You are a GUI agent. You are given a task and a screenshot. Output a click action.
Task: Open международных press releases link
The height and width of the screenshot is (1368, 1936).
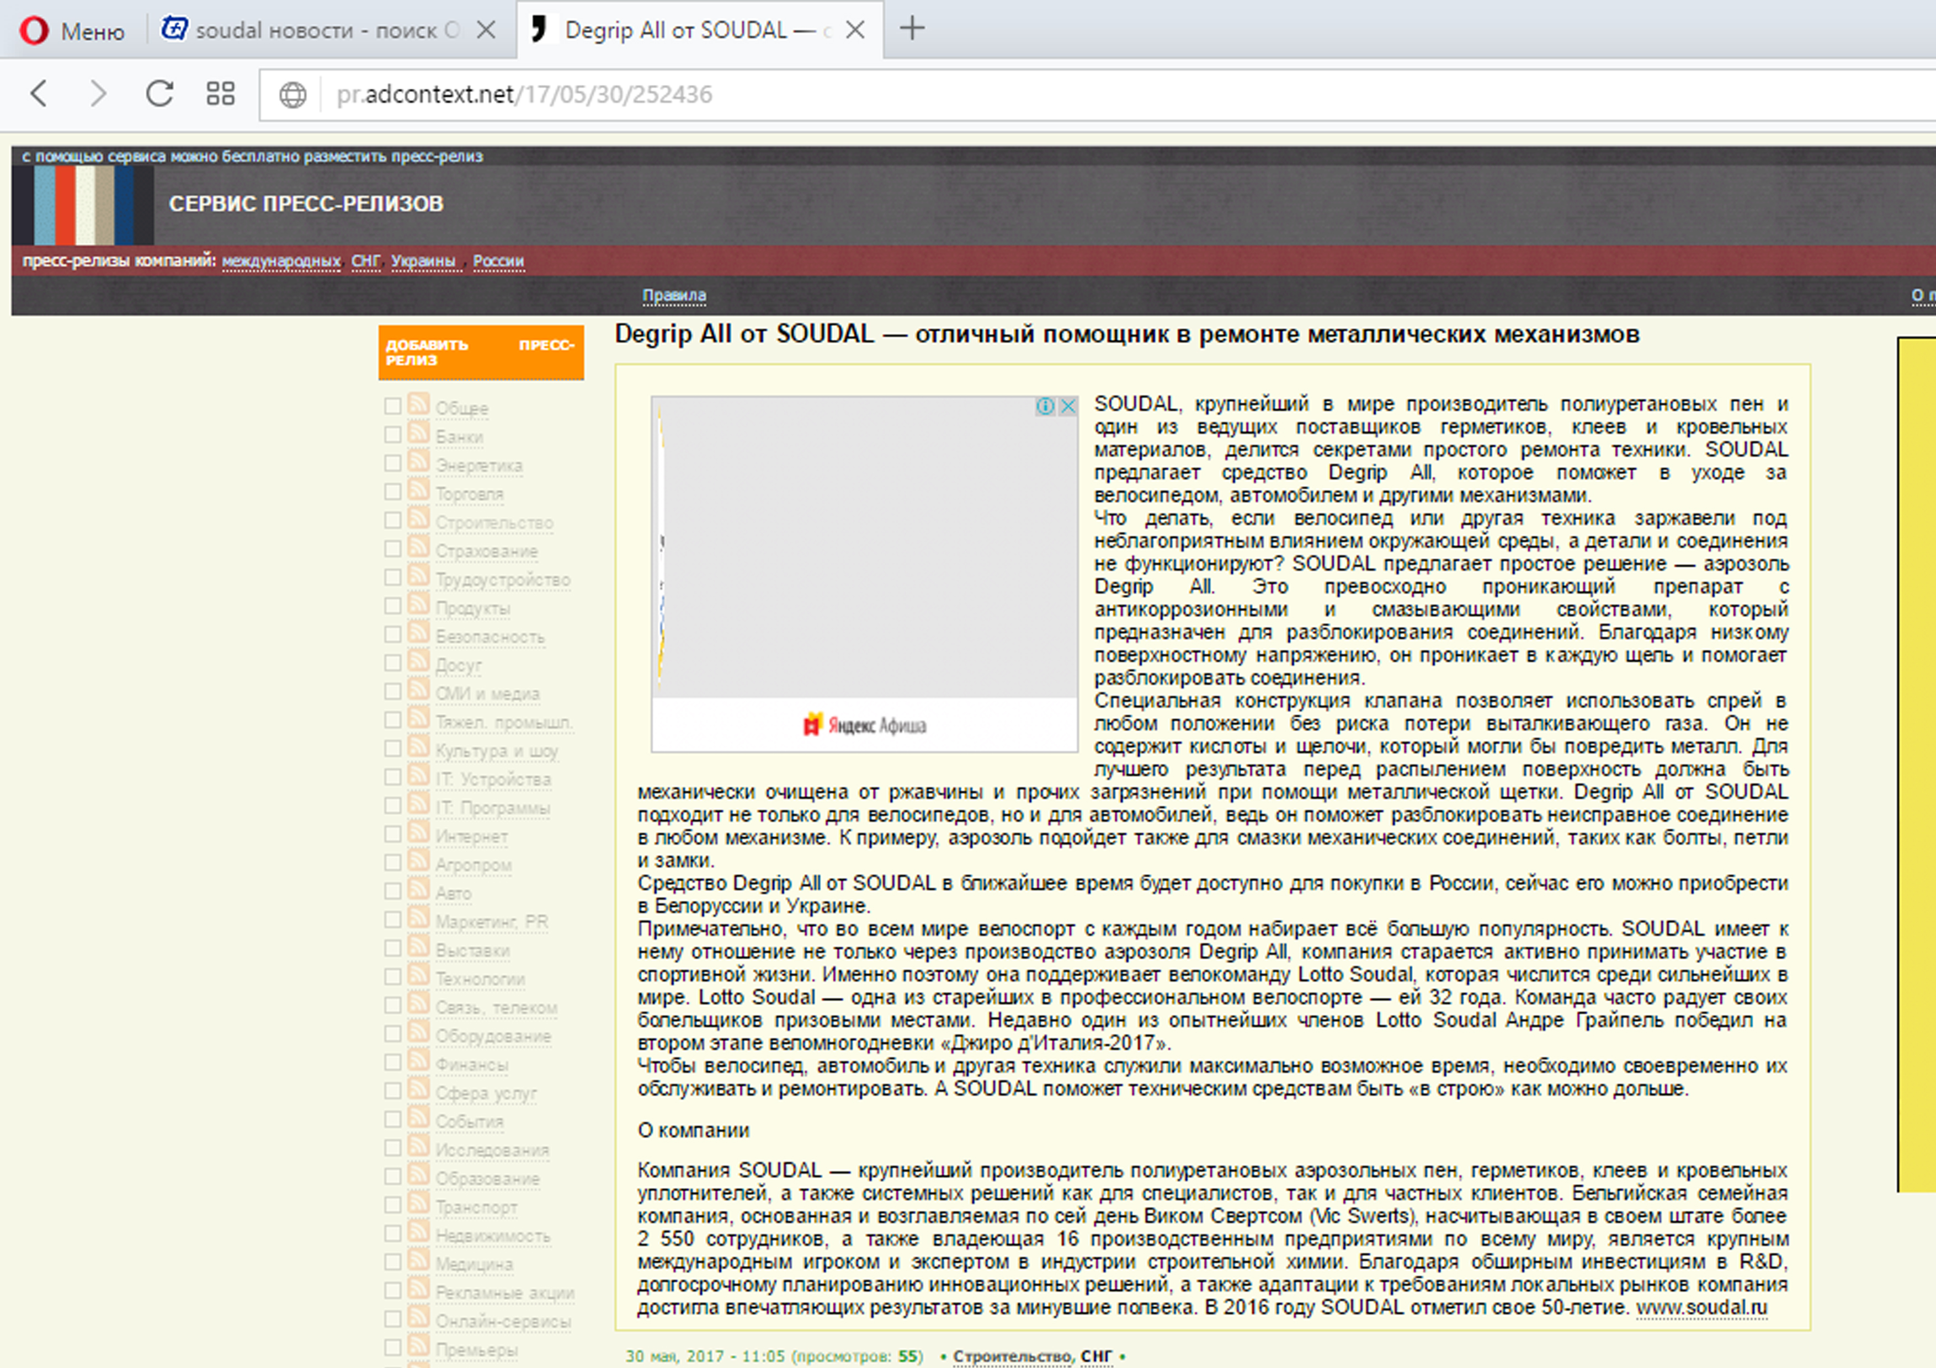click(281, 261)
